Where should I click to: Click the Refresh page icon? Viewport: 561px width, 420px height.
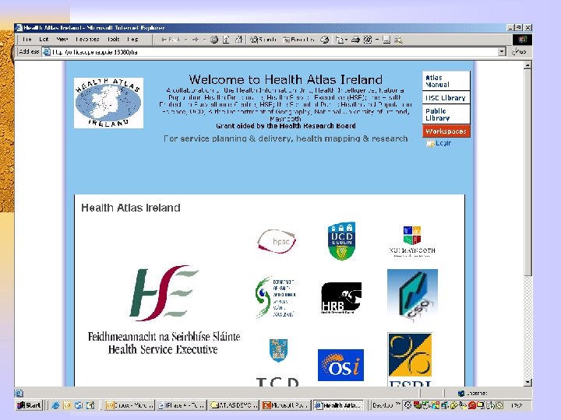pyautogui.click(x=226, y=40)
